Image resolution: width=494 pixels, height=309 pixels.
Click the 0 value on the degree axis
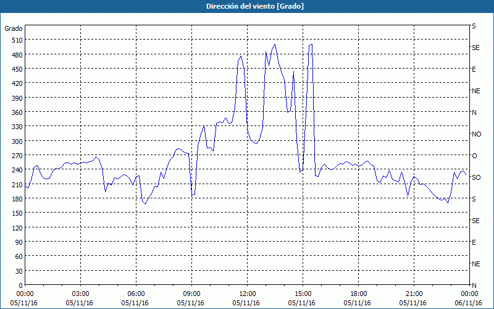click(x=21, y=286)
